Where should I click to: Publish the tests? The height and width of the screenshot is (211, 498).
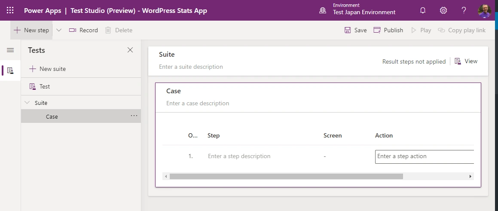click(388, 30)
